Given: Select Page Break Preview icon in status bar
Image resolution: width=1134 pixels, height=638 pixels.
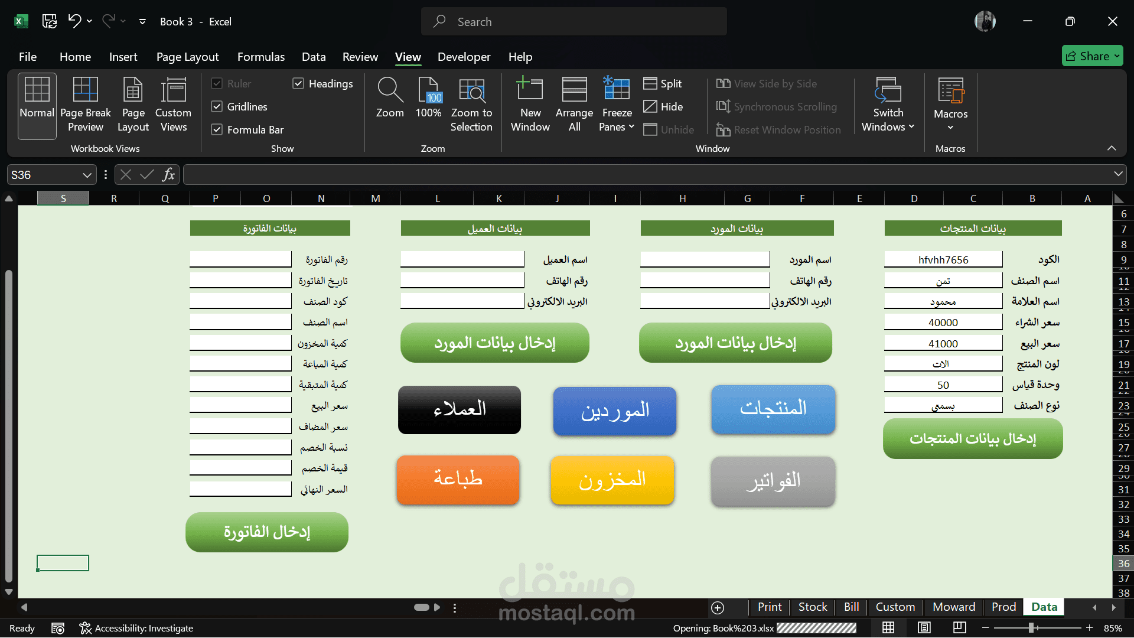Looking at the screenshot, I should [960, 627].
